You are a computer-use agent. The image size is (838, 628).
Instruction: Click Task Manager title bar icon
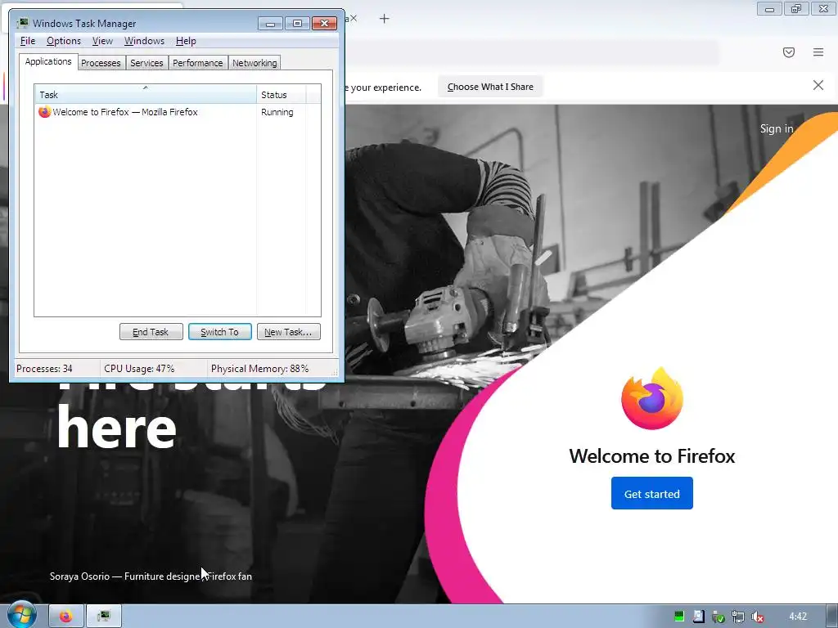pos(22,23)
